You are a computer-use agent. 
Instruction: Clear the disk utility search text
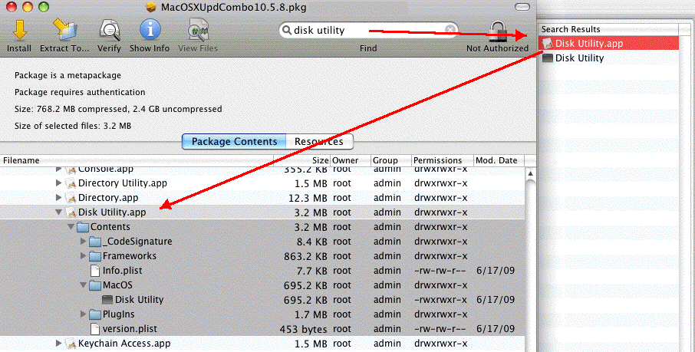(x=450, y=30)
